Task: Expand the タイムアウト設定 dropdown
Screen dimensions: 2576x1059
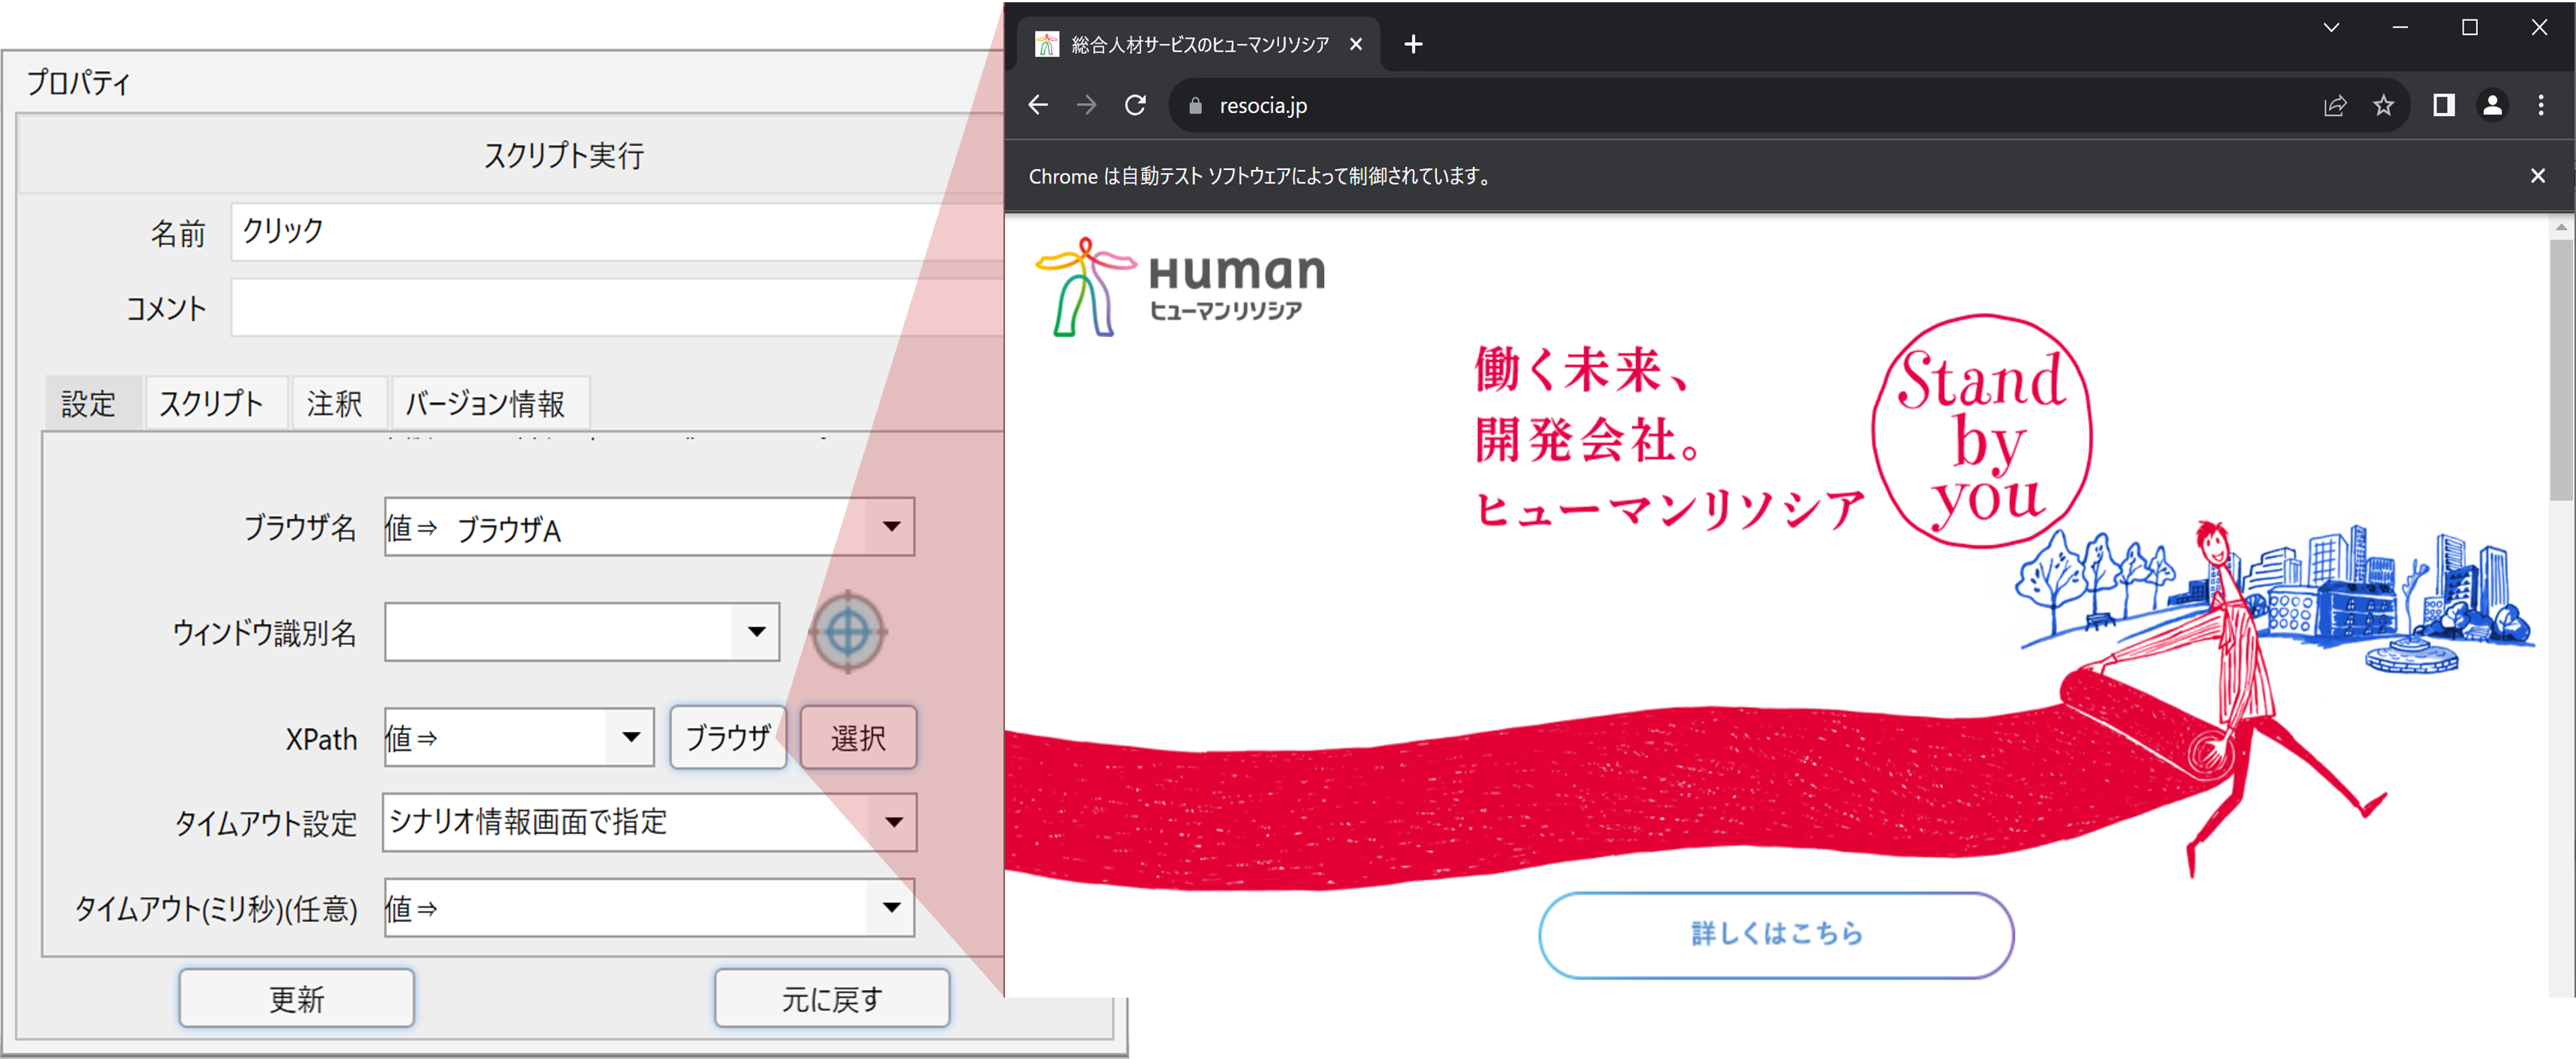Action: point(895,822)
